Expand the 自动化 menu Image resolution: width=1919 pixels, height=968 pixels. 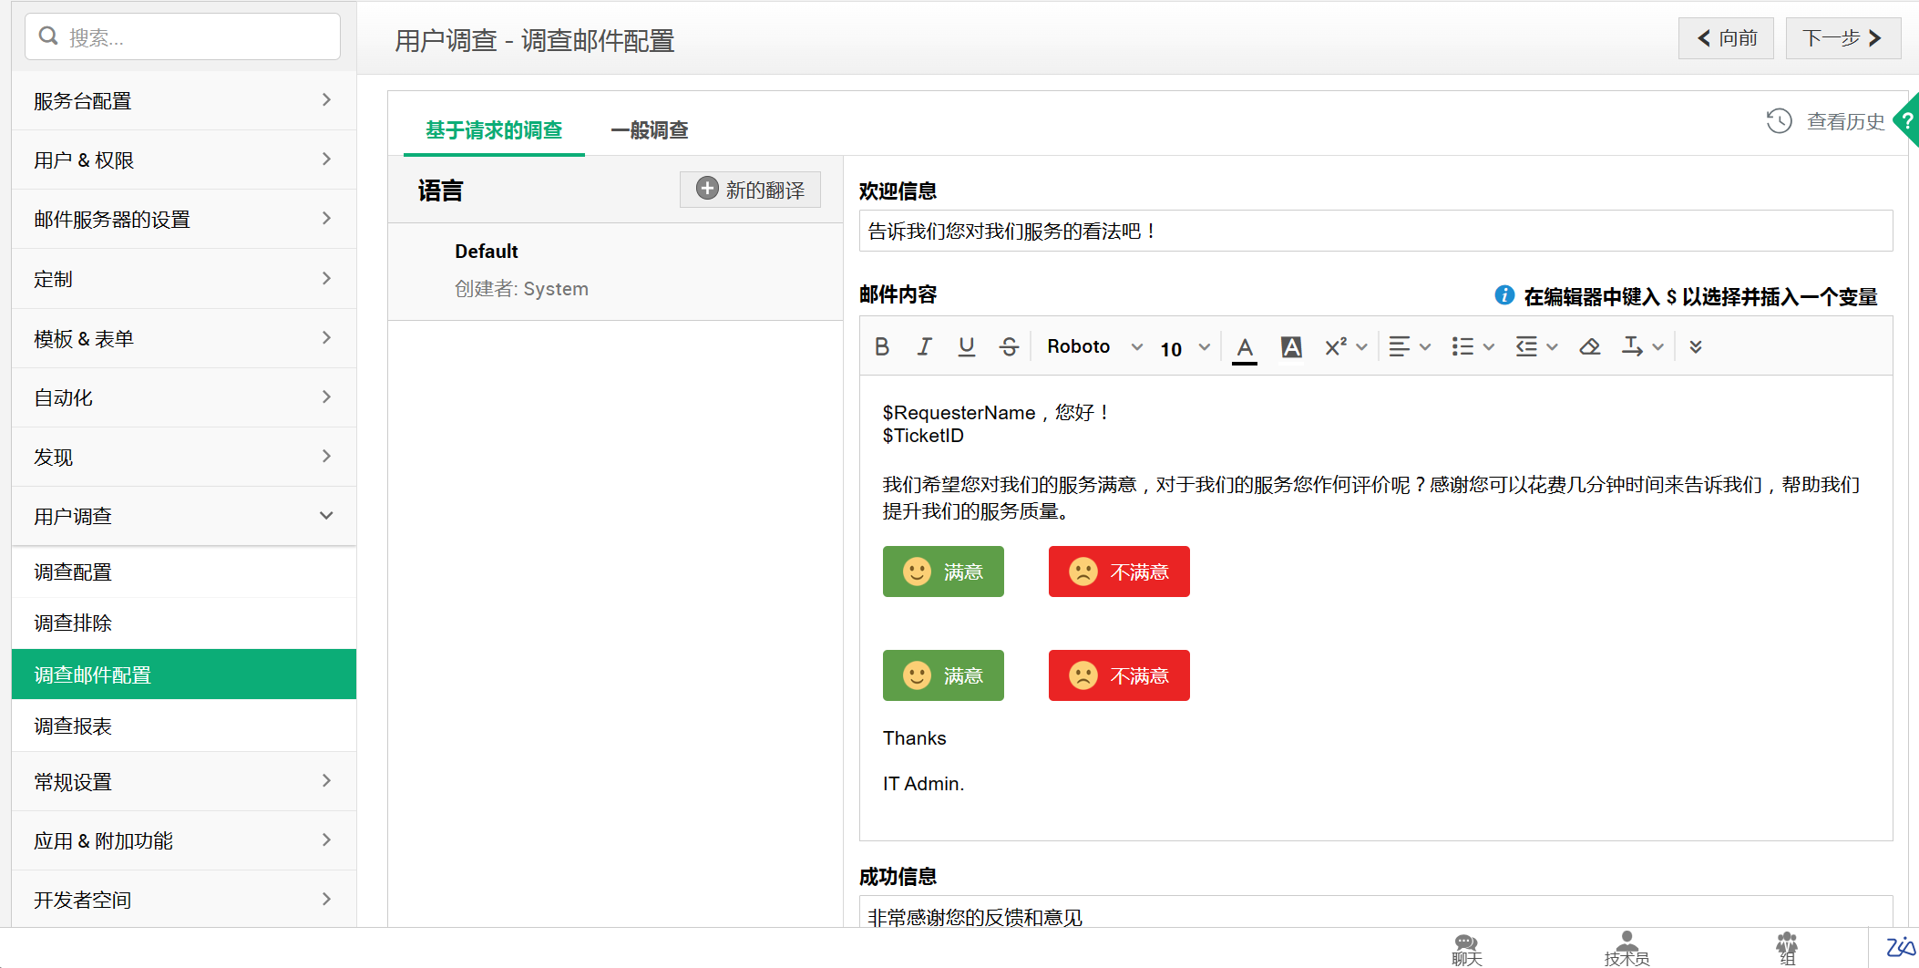point(184,397)
